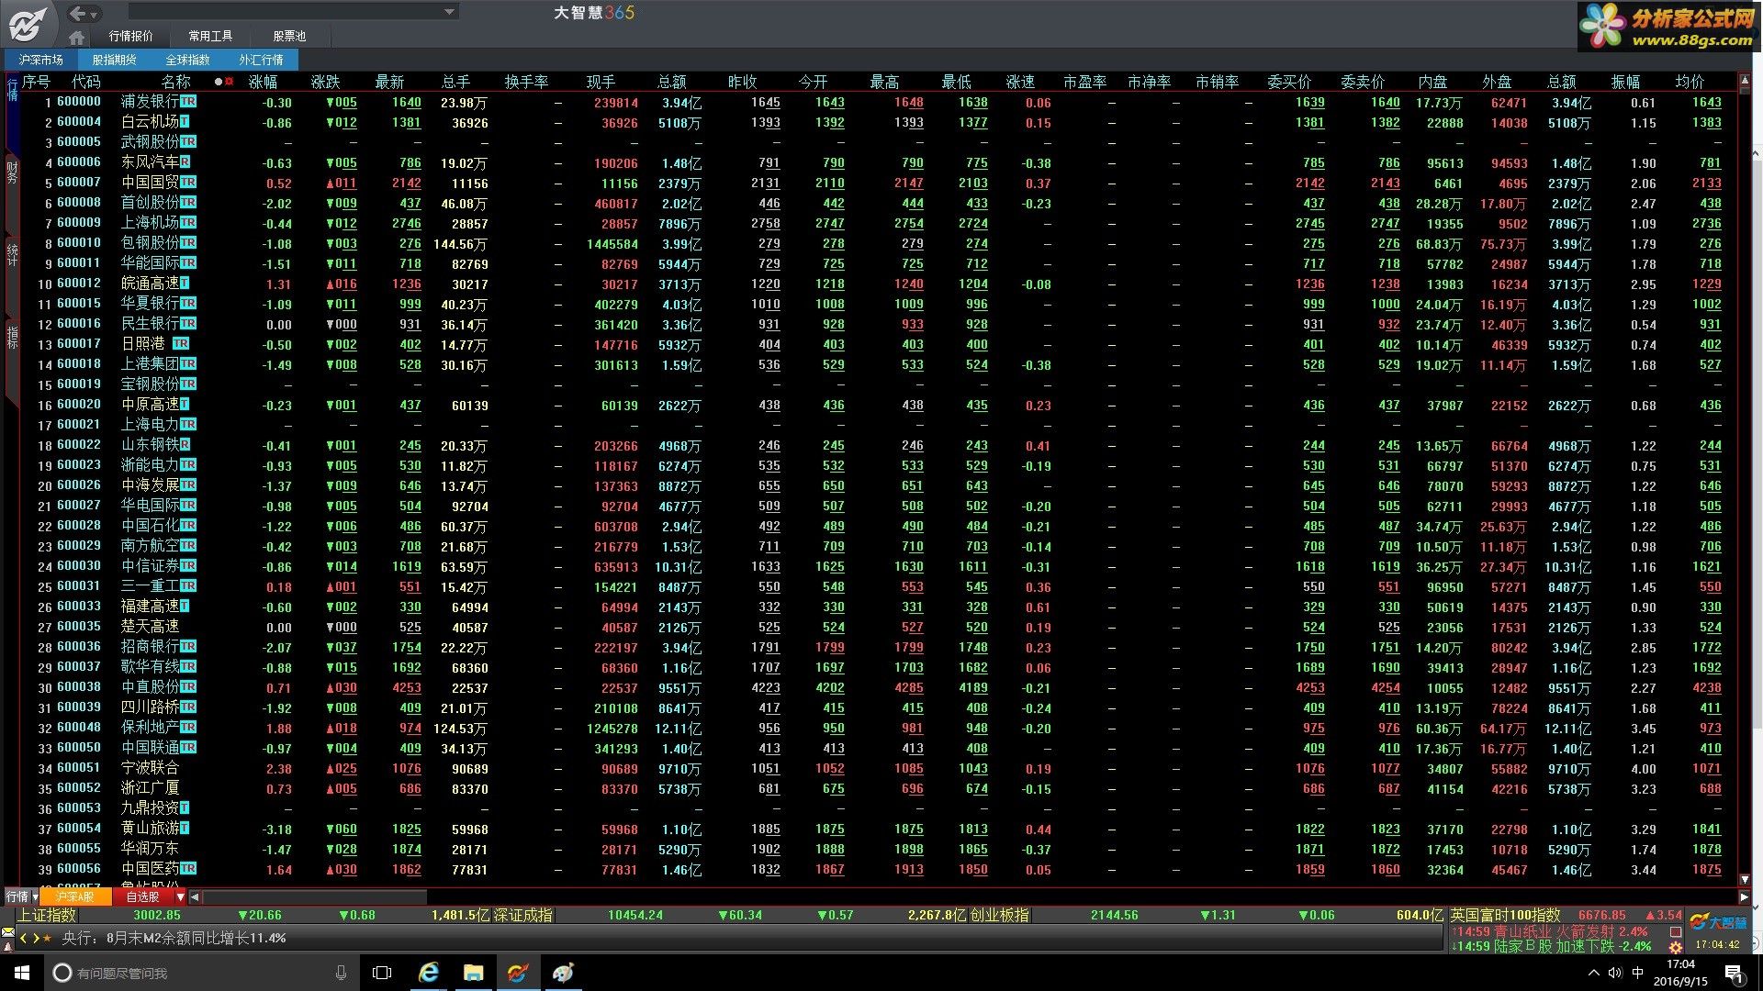Open the 青山纸业 火箭发射 alert

1551,931
